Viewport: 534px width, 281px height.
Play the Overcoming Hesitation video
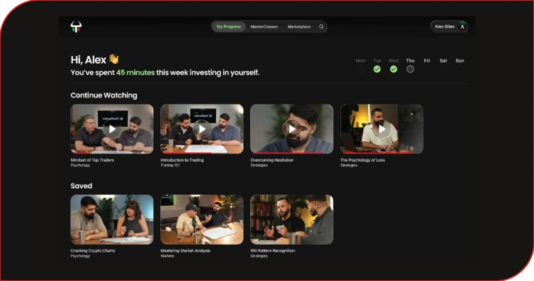coord(291,129)
